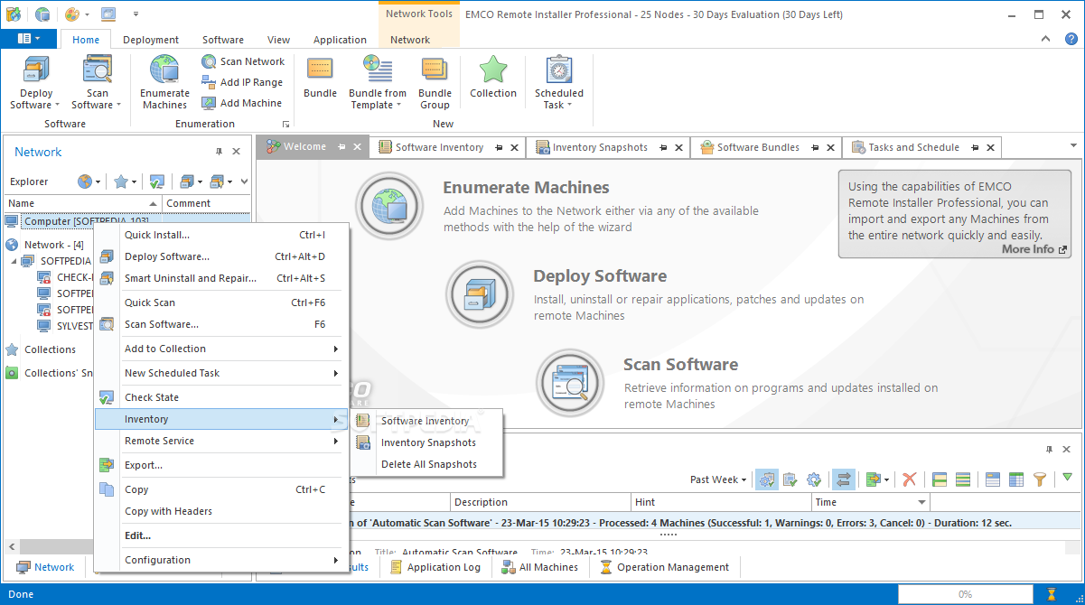This screenshot has height=605, width=1085.
Task: Click Scan Network in Enumeration group
Action: click(243, 61)
